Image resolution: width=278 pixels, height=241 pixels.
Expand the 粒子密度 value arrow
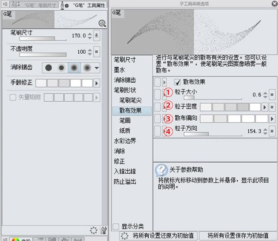265,107
